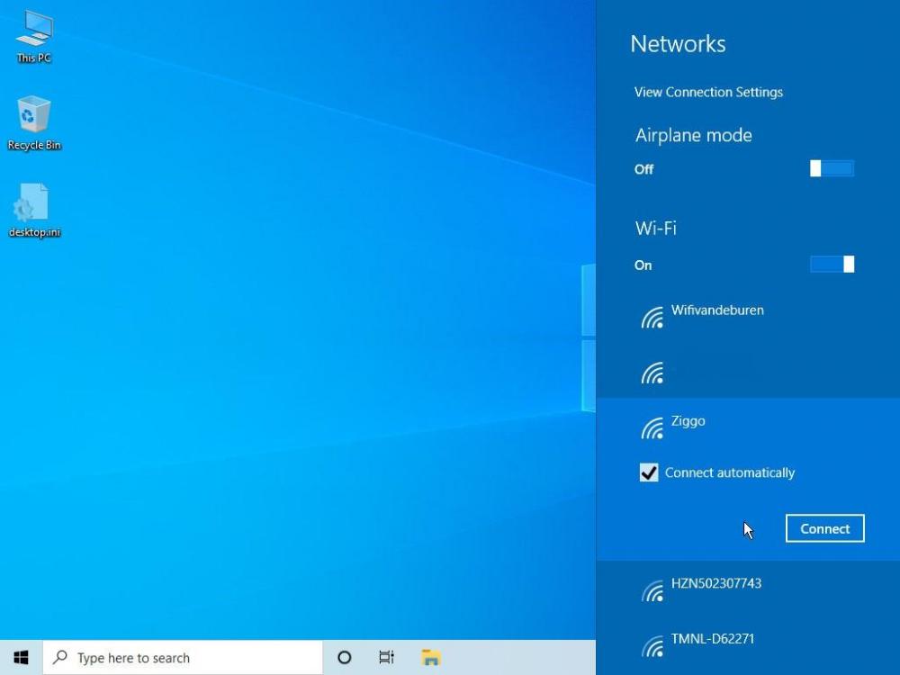900x675 pixels.
Task: Select the unnamed hidden network entry
Action: [747, 373]
